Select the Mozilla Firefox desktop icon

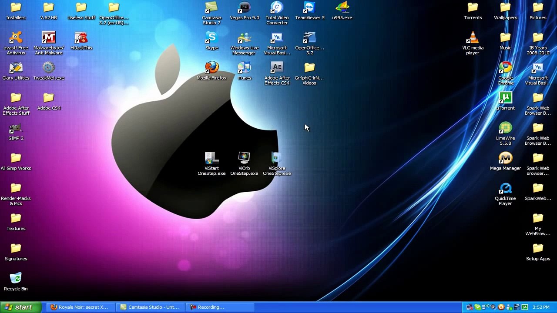pos(211,71)
